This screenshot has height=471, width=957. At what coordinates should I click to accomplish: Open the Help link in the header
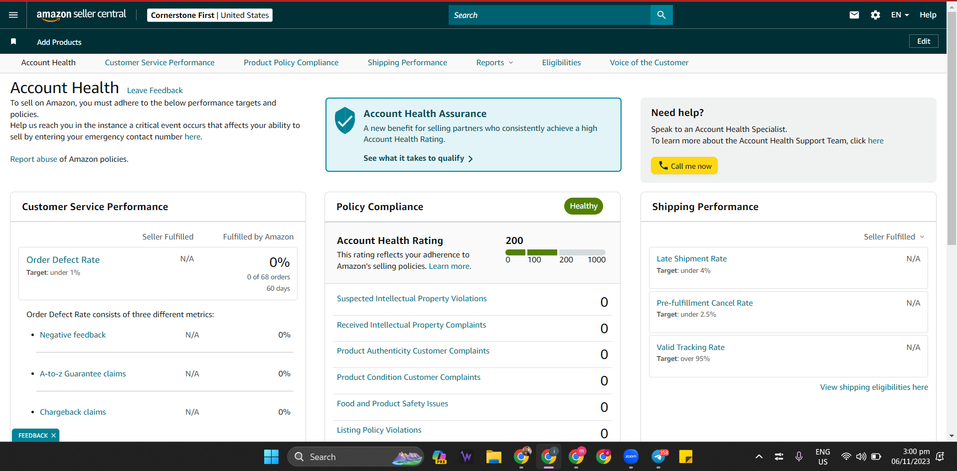pyautogui.click(x=928, y=15)
